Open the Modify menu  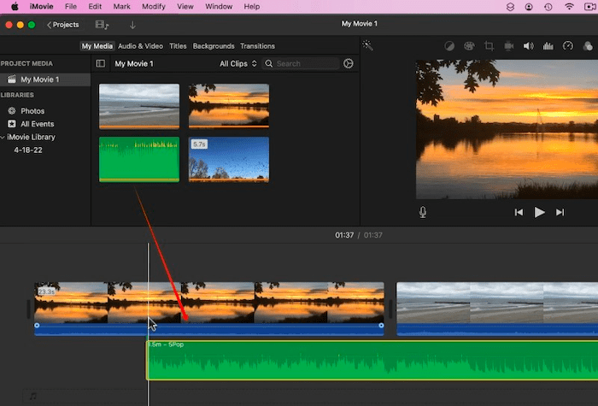click(x=153, y=7)
